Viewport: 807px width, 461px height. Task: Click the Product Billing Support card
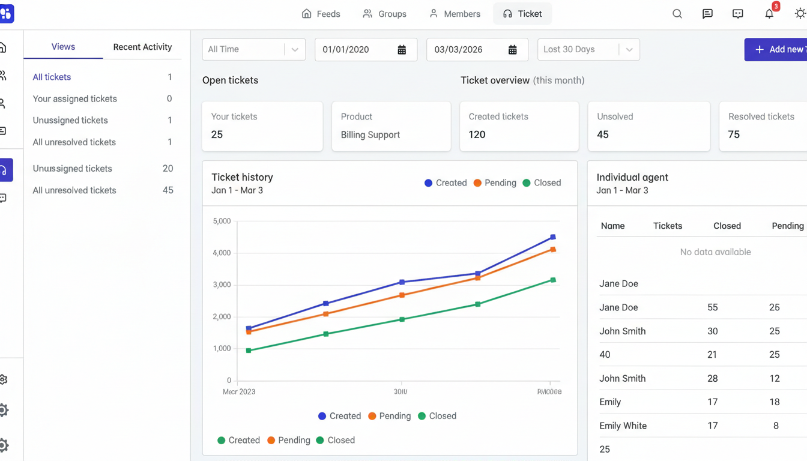[x=391, y=126]
